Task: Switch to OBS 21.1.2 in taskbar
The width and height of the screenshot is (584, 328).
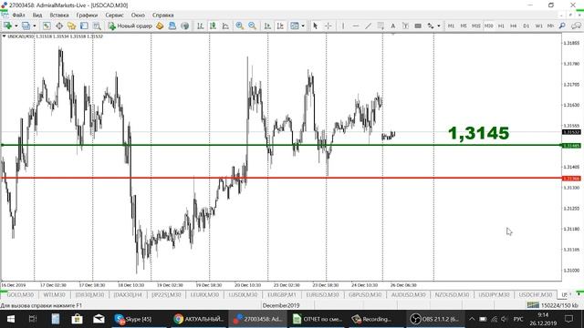Action: (x=435, y=319)
